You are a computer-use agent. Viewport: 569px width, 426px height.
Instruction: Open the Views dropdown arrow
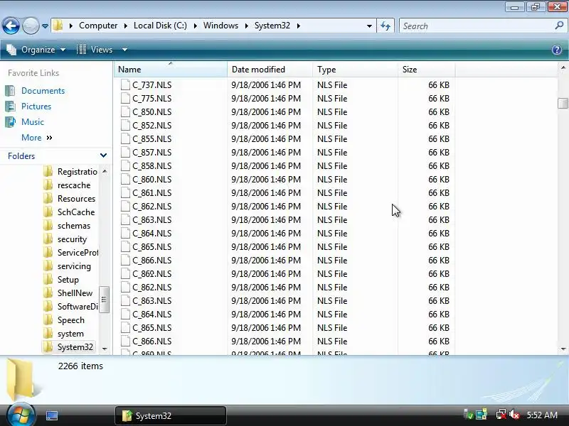pyautogui.click(x=124, y=50)
